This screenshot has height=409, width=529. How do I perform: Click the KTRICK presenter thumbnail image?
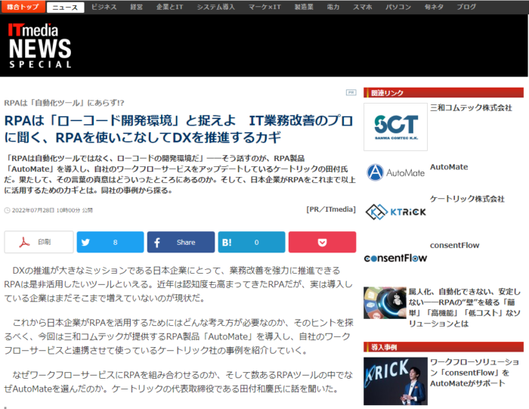pos(395,381)
